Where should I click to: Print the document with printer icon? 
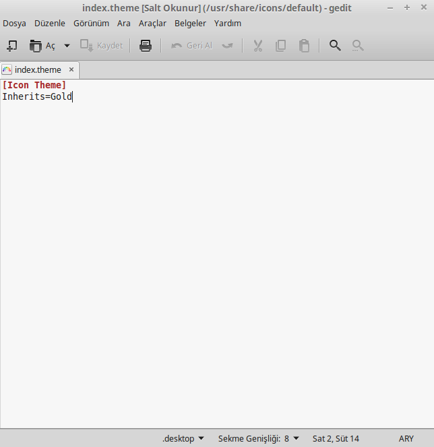pyautogui.click(x=146, y=46)
